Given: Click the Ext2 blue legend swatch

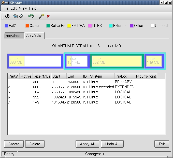Looking at the screenshot, I should [7, 26].
